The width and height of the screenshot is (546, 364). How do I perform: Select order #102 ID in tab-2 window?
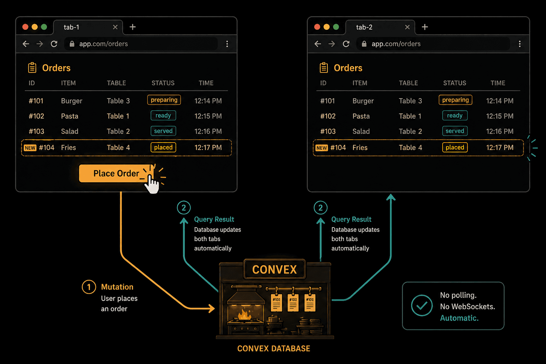coord(328,116)
